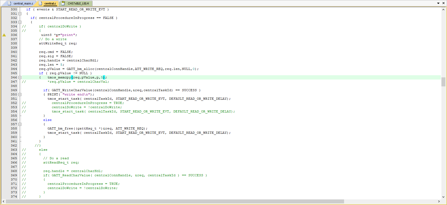Collapse the else block fold at line 357
This screenshot has height=205, width=447.
point(20,124)
